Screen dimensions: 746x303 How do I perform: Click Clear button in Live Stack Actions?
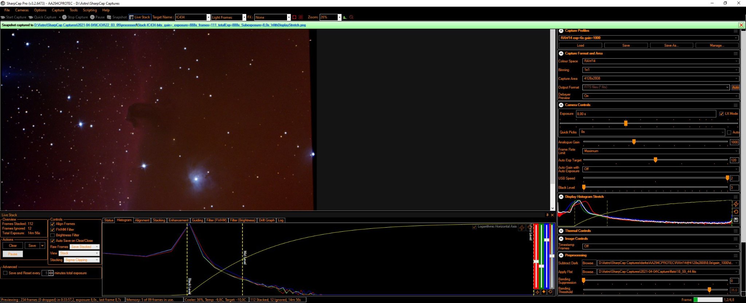tap(13, 246)
